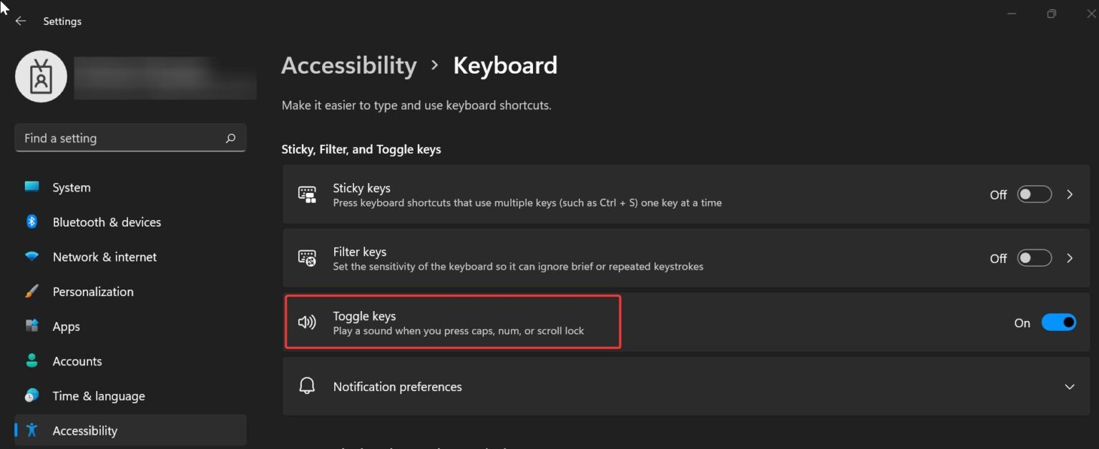The image size is (1099, 449).
Task: Enable the Filter keys toggle
Action: tap(1035, 258)
